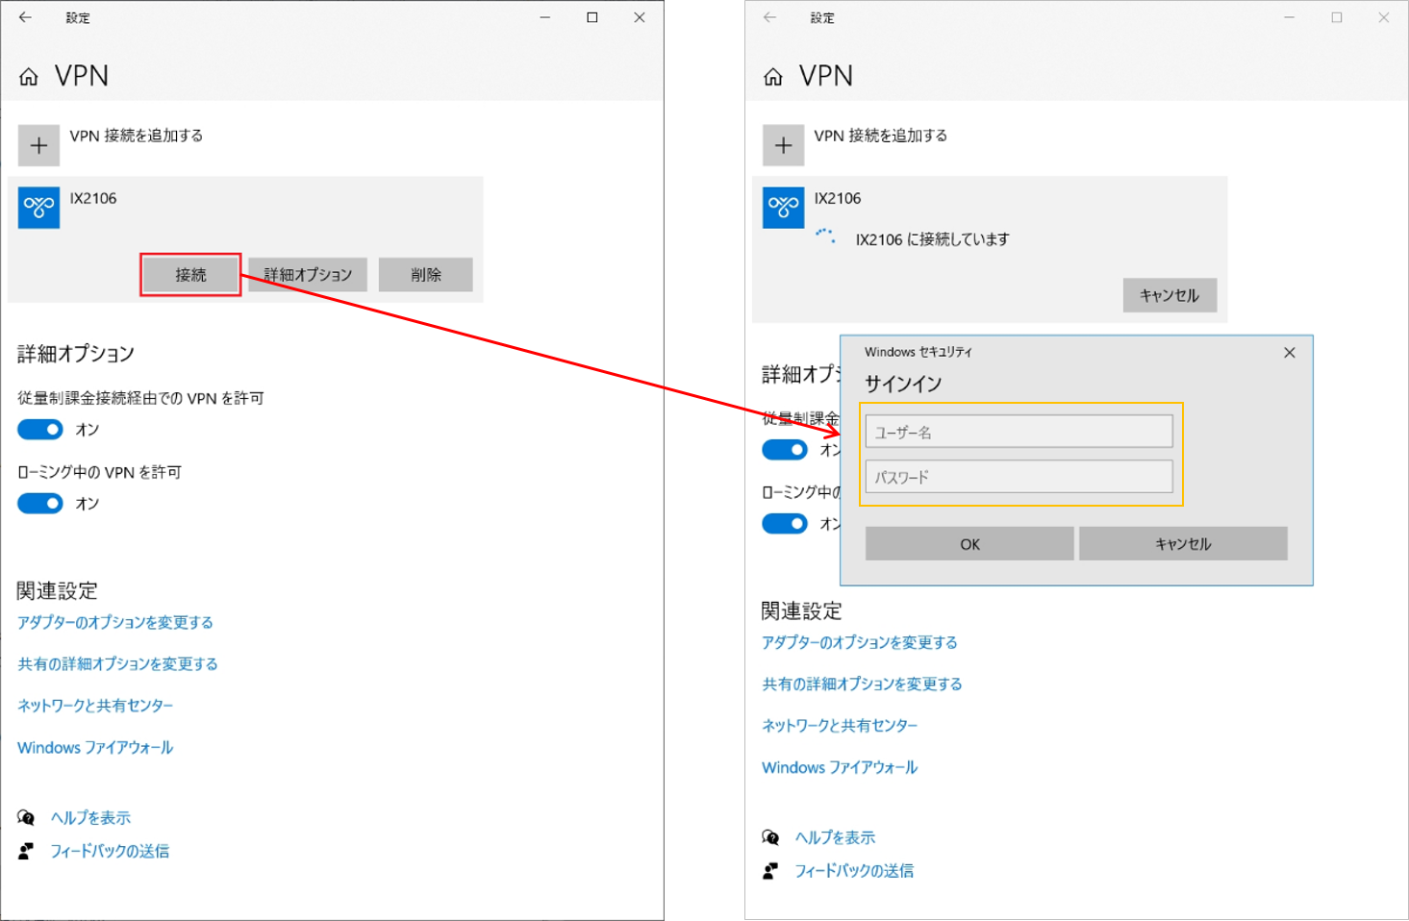
Task: Click the home icon in right window
Action: 773,77
